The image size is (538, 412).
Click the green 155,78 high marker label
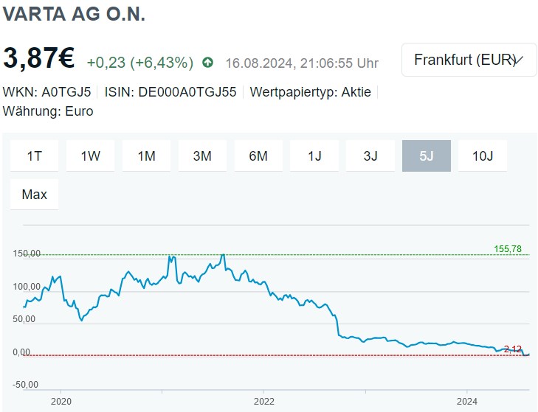point(508,249)
